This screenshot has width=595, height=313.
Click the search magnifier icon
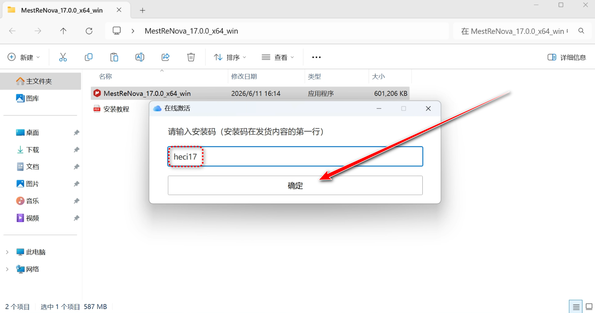tap(581, 31)
